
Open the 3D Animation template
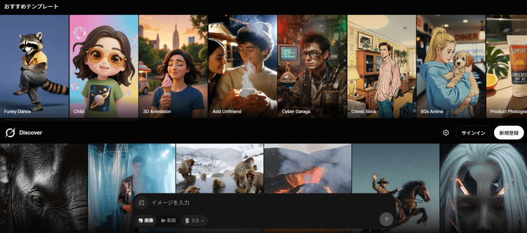coord(173,67)
